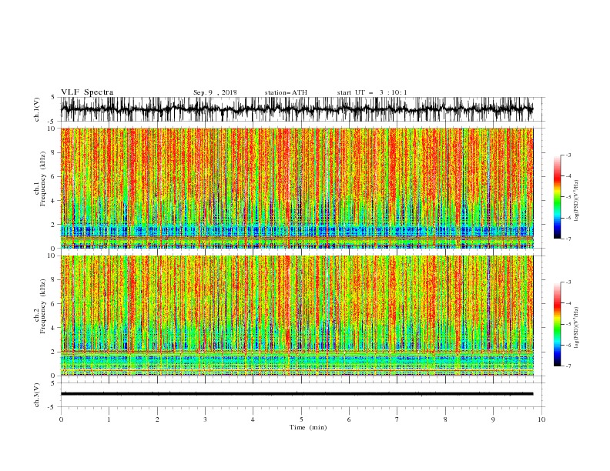Click the "7" tick on the time axis
The height and width of the screenshot is (471, 610).
pos(397,419)
